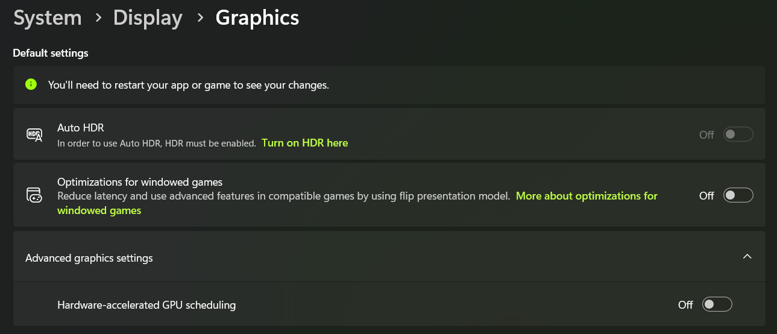The width and height of the screenshot is (777, 334).
Task: Open "More about optimizations for windowed games" link
Action: tap(587, 196)
